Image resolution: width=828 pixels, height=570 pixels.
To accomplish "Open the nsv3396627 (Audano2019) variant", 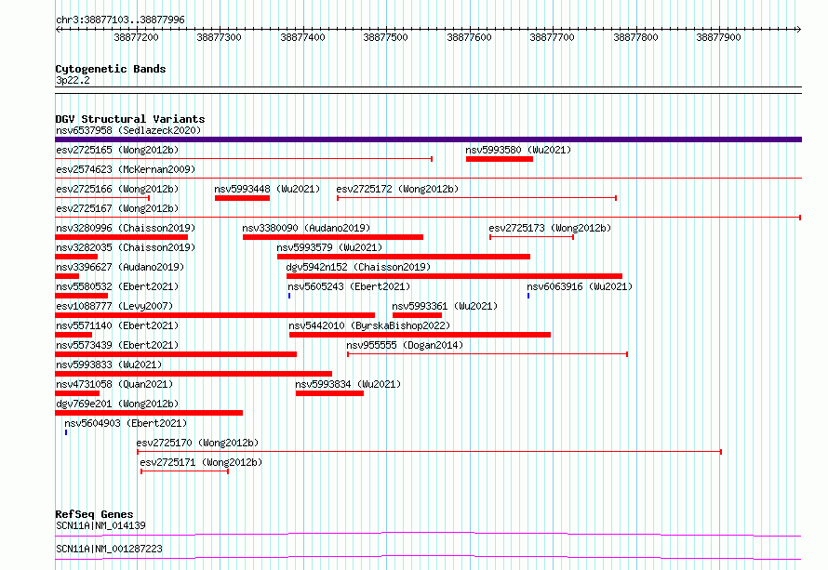I will click(120, 267).
